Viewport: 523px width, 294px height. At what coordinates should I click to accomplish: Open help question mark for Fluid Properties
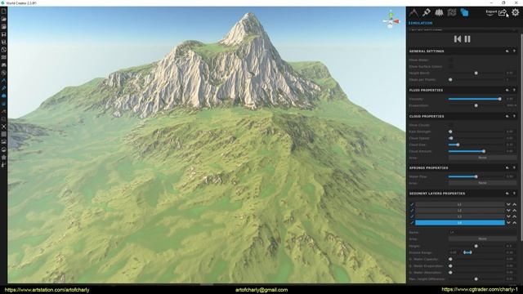514,91
